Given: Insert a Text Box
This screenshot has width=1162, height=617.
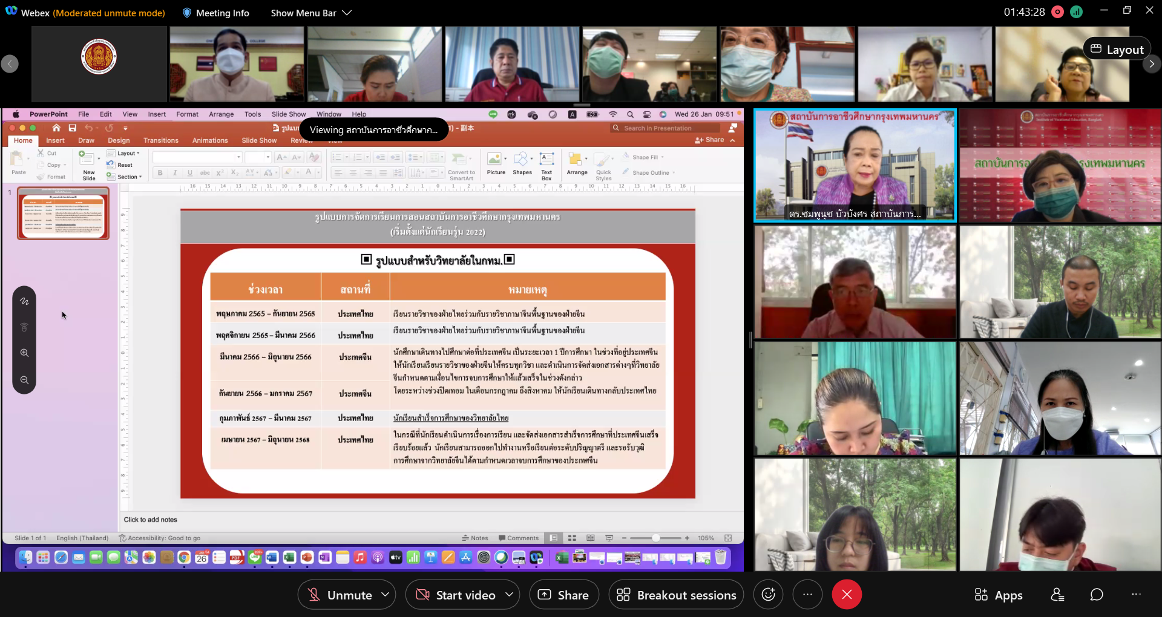Looking at the screenshot, I should point(547,166).
